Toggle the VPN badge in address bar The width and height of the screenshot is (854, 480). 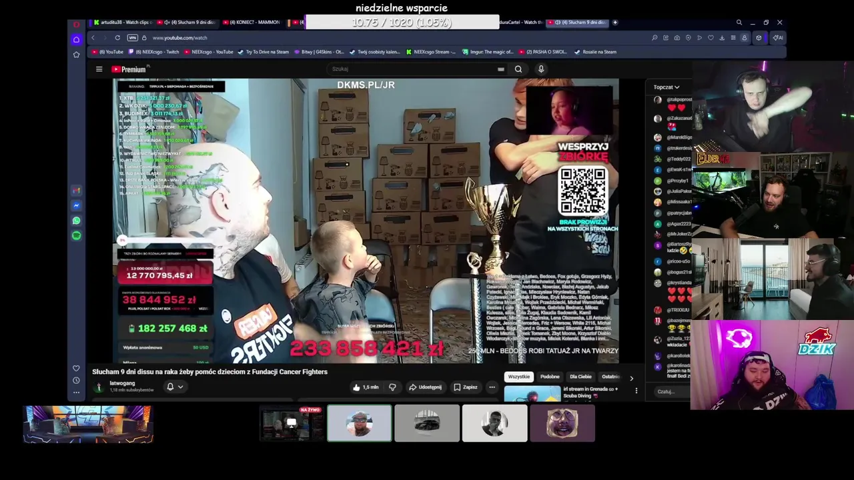[132, 38]
